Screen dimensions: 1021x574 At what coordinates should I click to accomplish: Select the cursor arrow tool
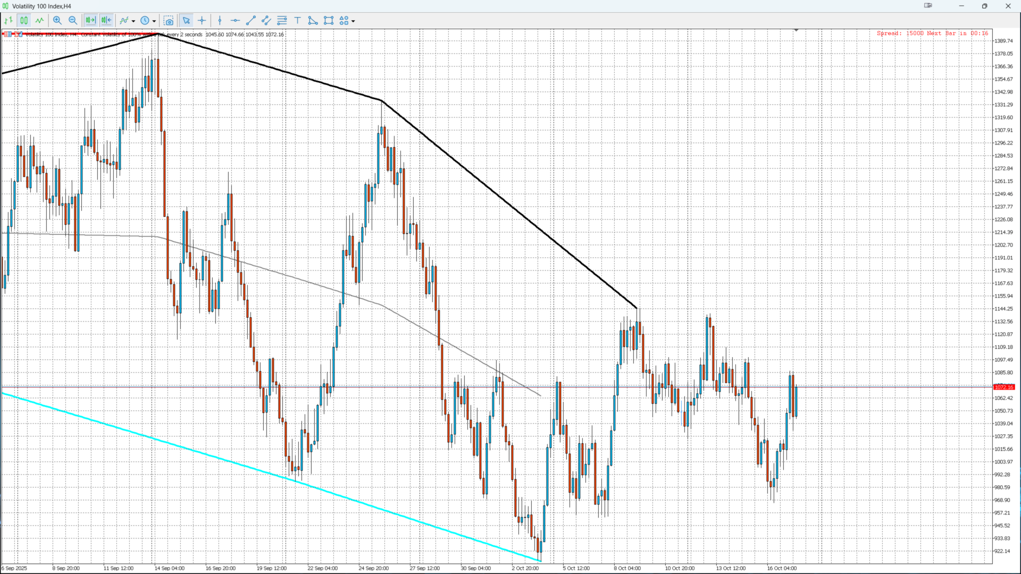186,21
